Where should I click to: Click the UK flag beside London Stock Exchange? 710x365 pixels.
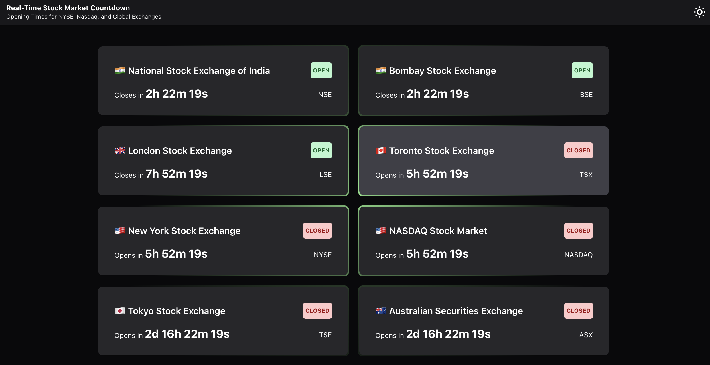coord(120,150)
